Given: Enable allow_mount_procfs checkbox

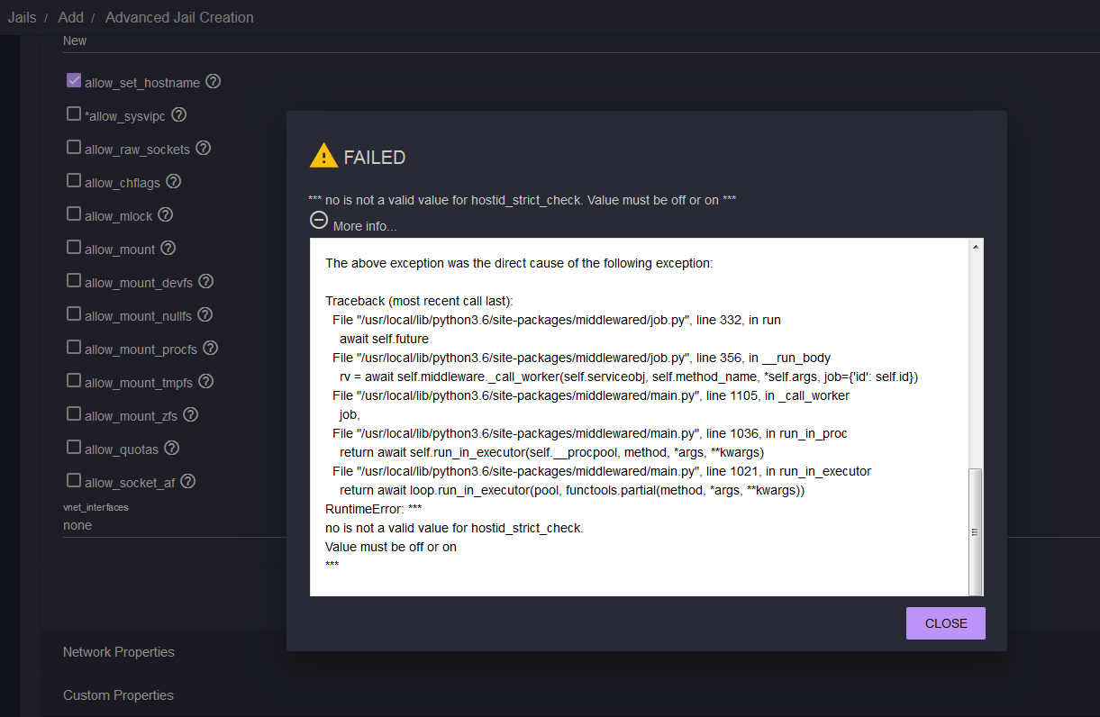Looking at the screenshot, I should pyautogui.click(x=74, y=348).
